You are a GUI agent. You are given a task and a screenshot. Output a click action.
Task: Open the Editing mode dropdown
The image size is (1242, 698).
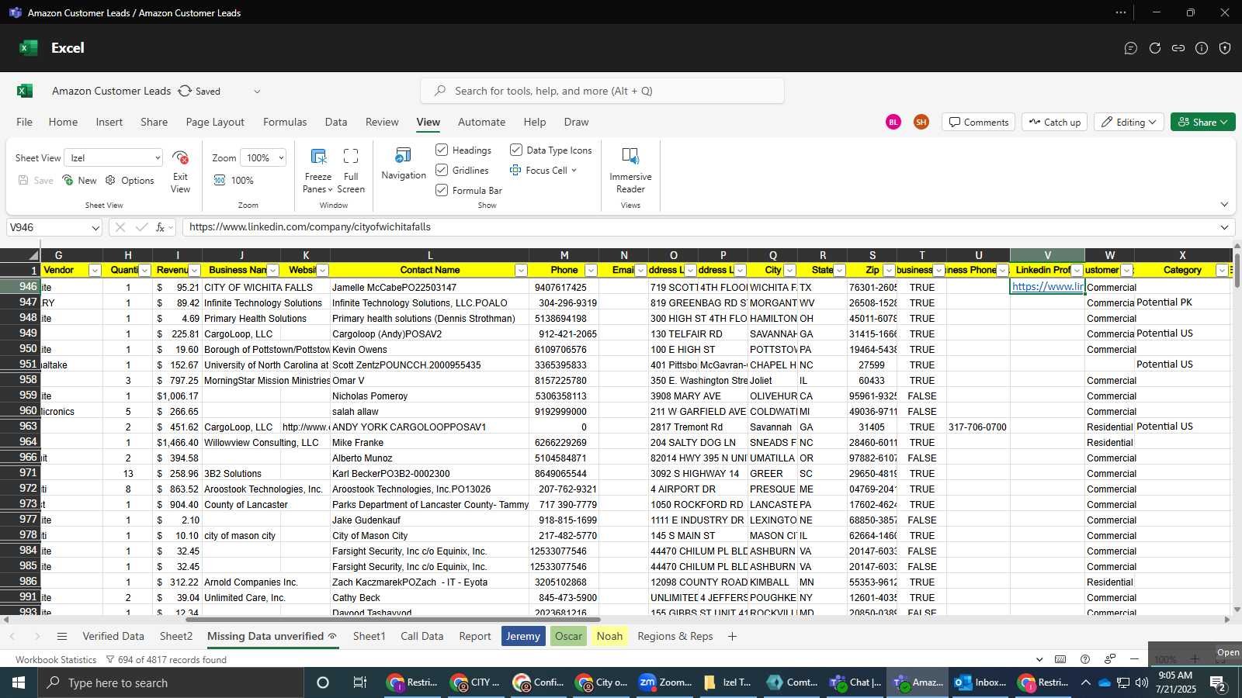click(1129, 122)
